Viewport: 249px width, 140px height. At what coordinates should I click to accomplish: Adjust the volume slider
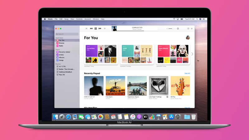(x=172, y=29)
